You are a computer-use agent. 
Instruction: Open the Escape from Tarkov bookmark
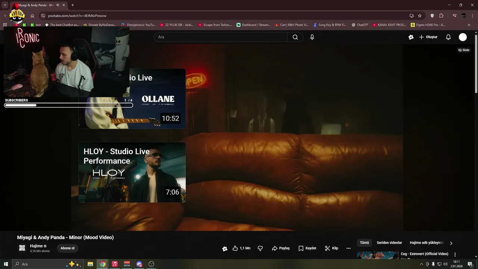coord(216,25)
